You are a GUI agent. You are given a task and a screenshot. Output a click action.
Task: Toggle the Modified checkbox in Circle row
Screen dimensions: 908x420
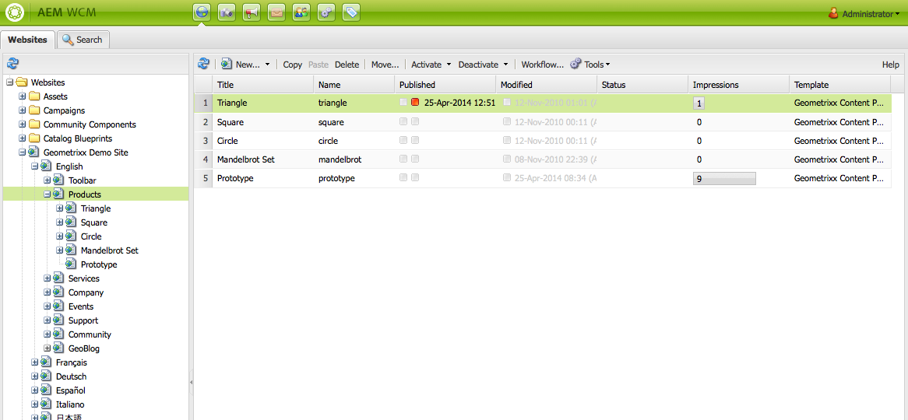pyautogui.click(x=507, y=141)
